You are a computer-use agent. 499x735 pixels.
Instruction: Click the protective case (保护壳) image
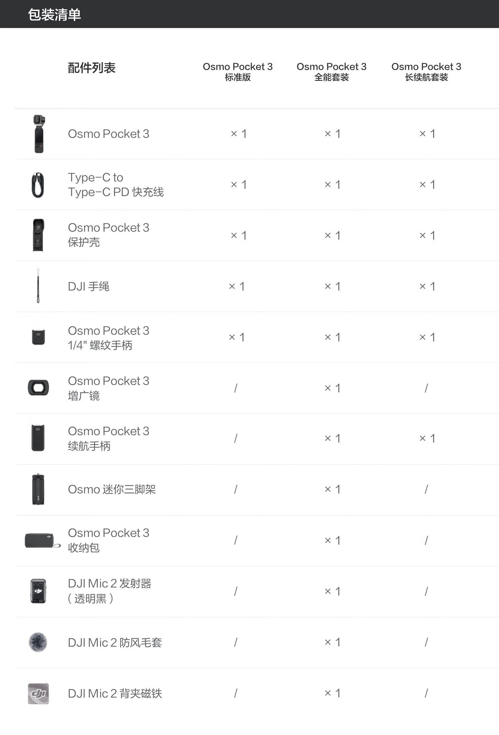click(x=38, y=235)
